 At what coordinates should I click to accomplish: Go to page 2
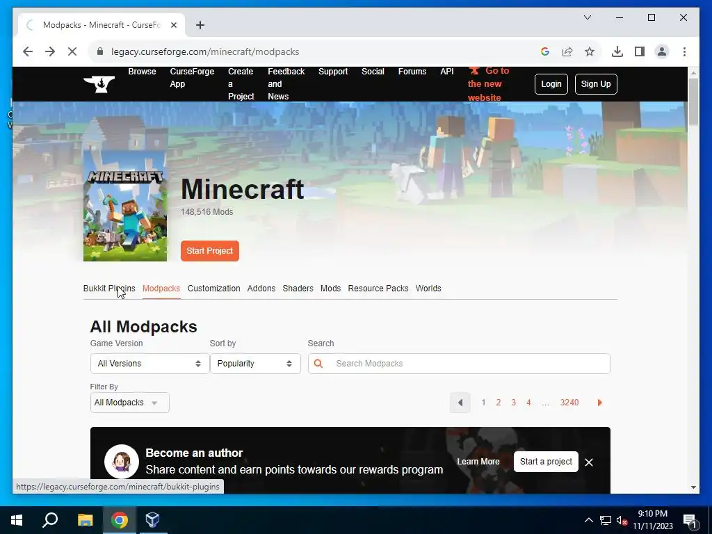(498, 403)
